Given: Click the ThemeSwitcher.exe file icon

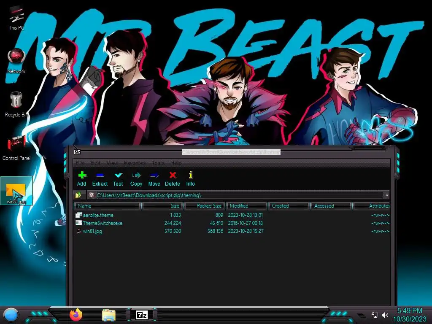Looking at the screenshot, I should point(79,223).
